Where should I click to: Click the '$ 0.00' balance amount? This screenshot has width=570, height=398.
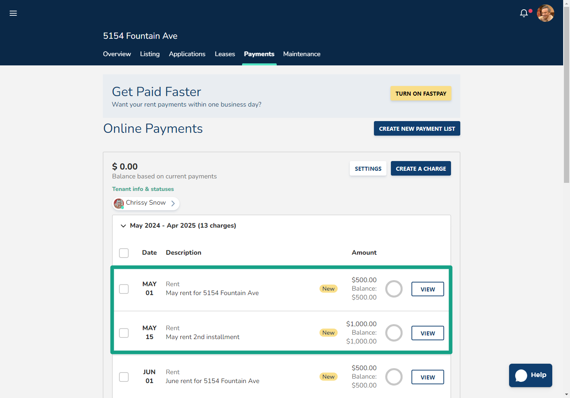pyautogui.click(x=125, y=166)
